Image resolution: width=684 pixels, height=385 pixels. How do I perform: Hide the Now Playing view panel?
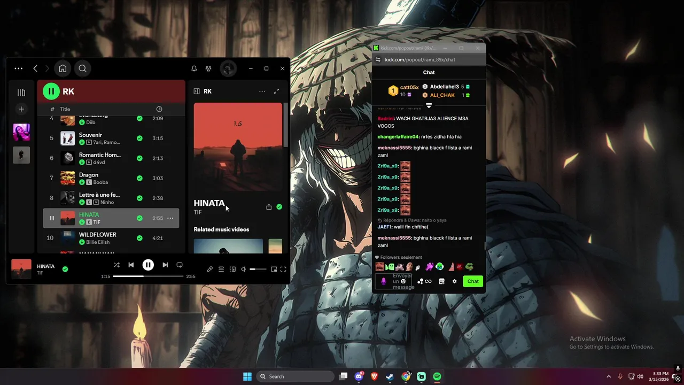coord(197,91)
